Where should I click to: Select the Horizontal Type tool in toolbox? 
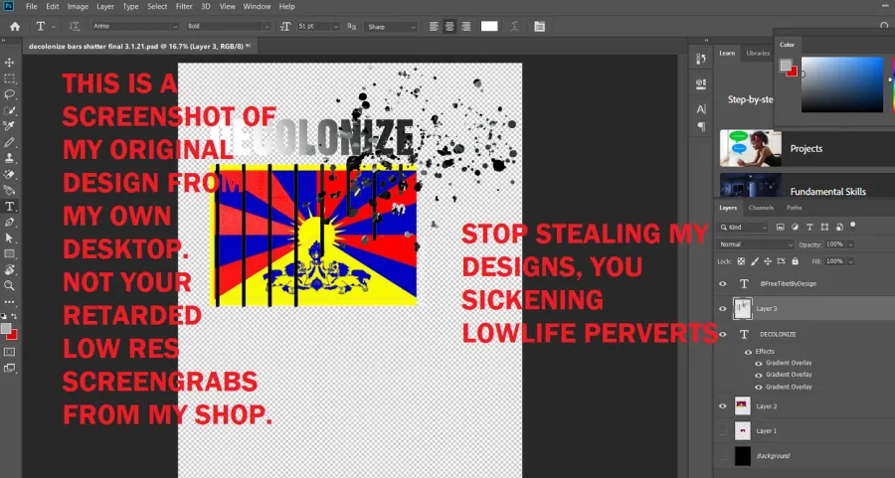click(10, 207)
